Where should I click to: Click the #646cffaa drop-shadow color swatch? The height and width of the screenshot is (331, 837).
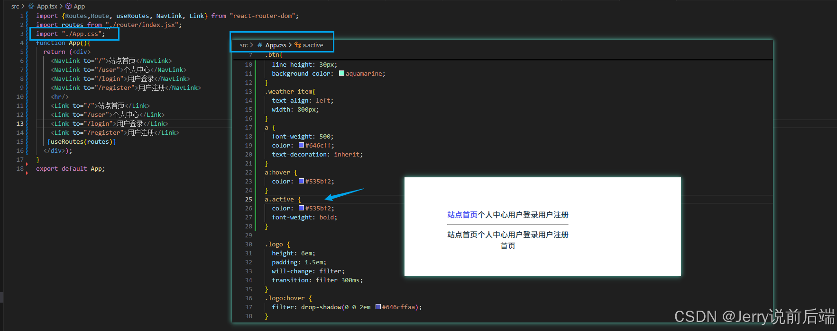pos(378,307)
